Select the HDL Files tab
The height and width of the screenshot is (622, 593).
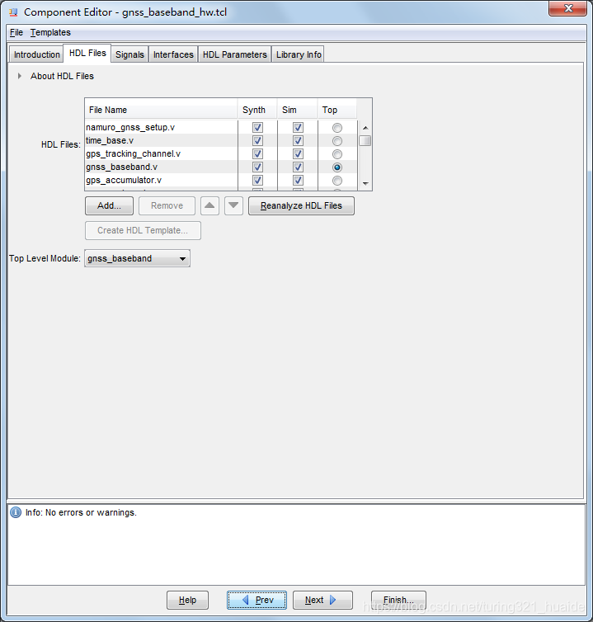[x=87, y=53]
